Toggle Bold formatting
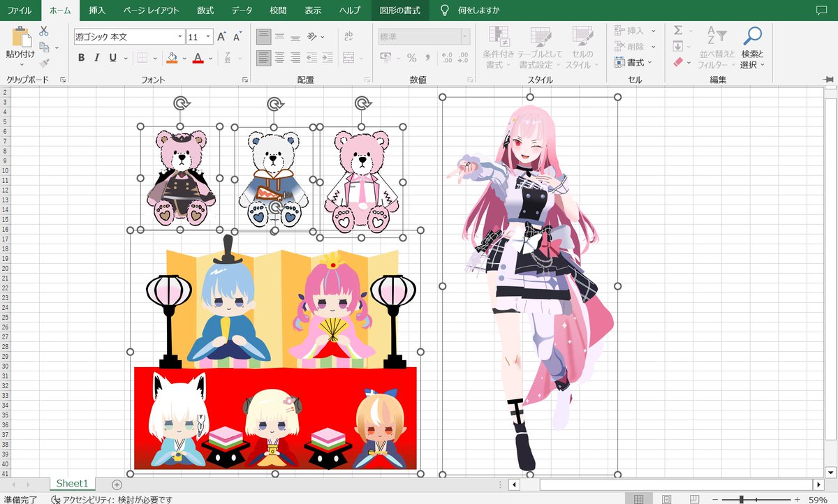The width and height of the screenshot is (838, 504). (81, 58)
